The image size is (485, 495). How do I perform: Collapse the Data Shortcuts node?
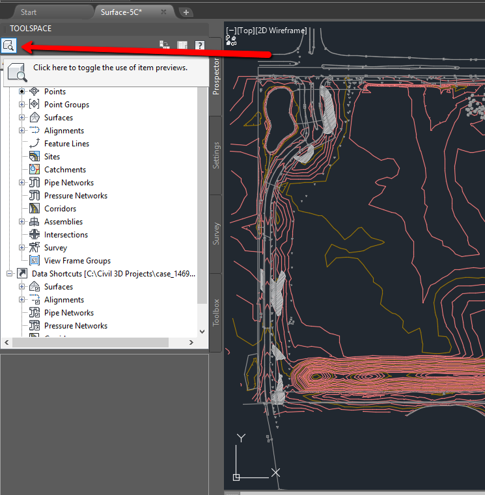tap(9, 274)
